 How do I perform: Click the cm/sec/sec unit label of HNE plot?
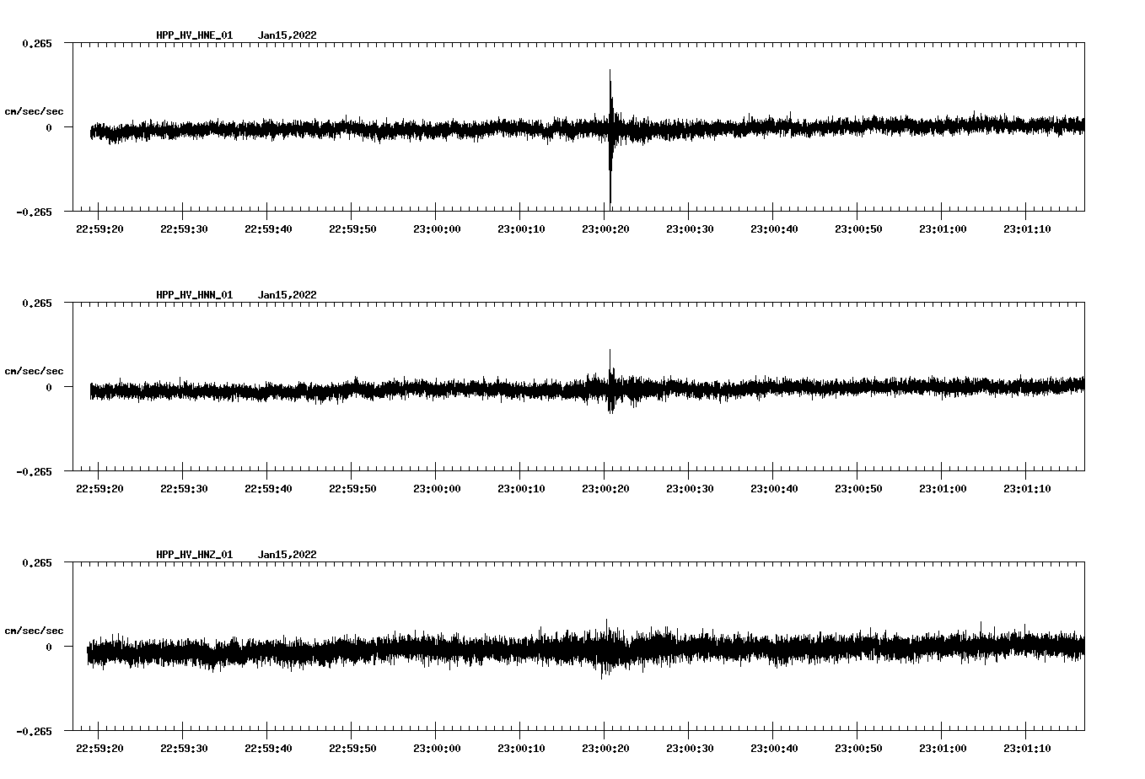click(x=34, y=111)
